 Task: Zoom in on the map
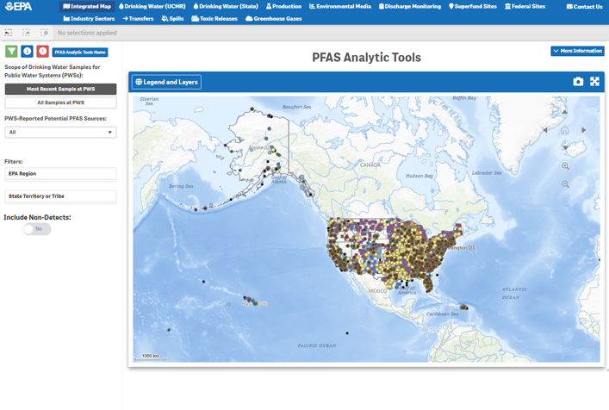tap(565, 166)
